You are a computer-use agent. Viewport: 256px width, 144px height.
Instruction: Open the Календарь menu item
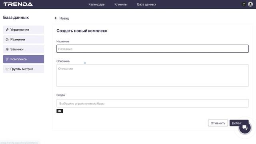[x=96, y=4]
